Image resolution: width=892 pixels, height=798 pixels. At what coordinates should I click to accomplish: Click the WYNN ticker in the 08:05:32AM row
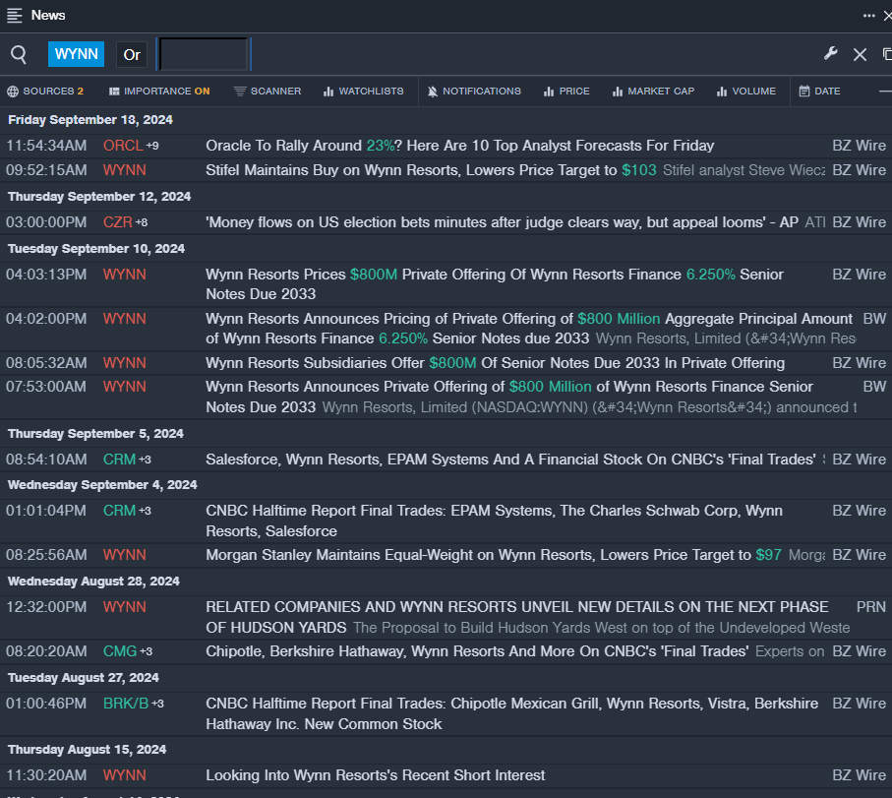pyautogui.click(x=125, y=363)
